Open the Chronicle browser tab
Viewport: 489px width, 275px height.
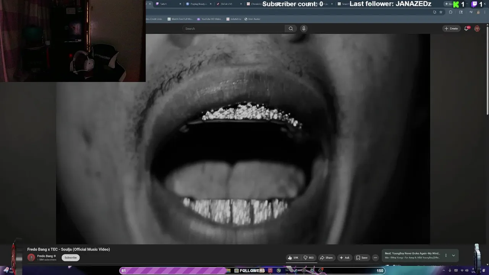pos(254,4)
